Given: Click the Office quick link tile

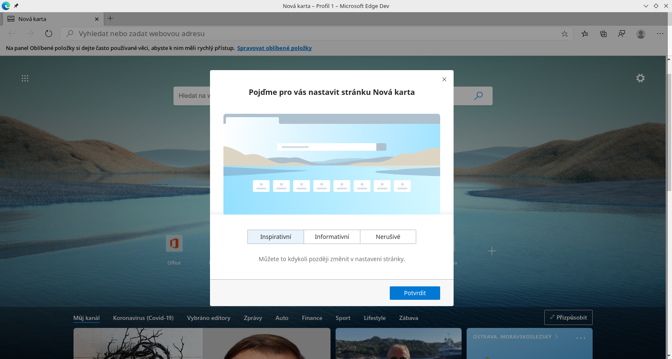Looking at the screenshot, I should point(174,244).
